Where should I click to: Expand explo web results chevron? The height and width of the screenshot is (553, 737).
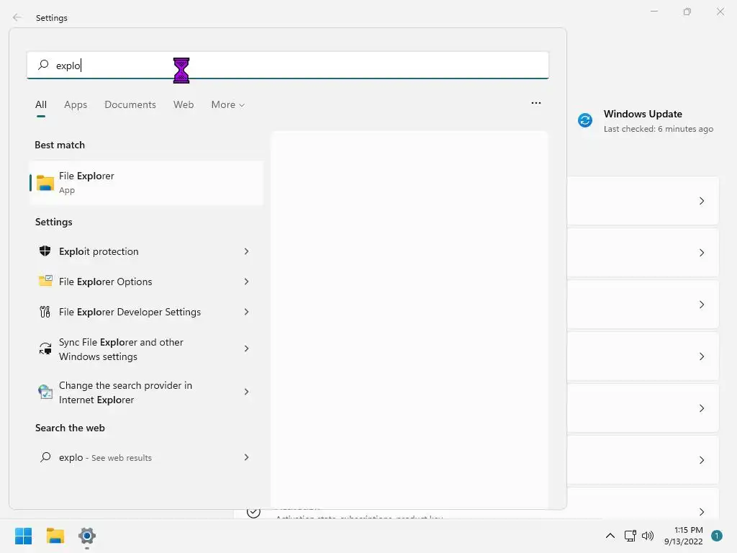pos(246,457)
